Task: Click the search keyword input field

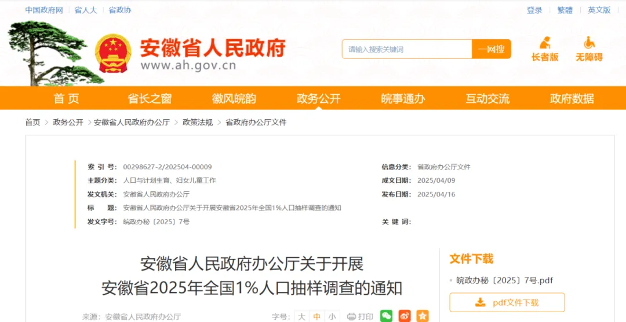Action: (407, 49)
